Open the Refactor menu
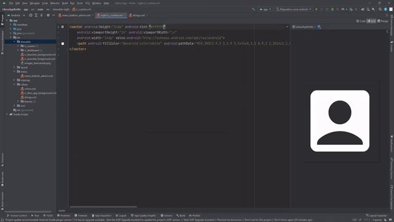This screenshot has width=394, height=222. click(x=55, y=3)
